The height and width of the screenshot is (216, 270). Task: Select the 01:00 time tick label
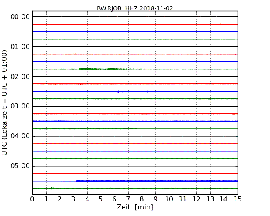tap(20, 47)
